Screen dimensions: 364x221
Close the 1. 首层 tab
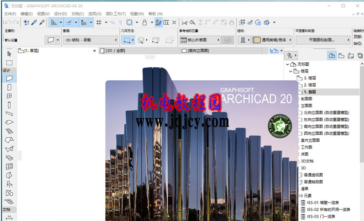[94, 51]
